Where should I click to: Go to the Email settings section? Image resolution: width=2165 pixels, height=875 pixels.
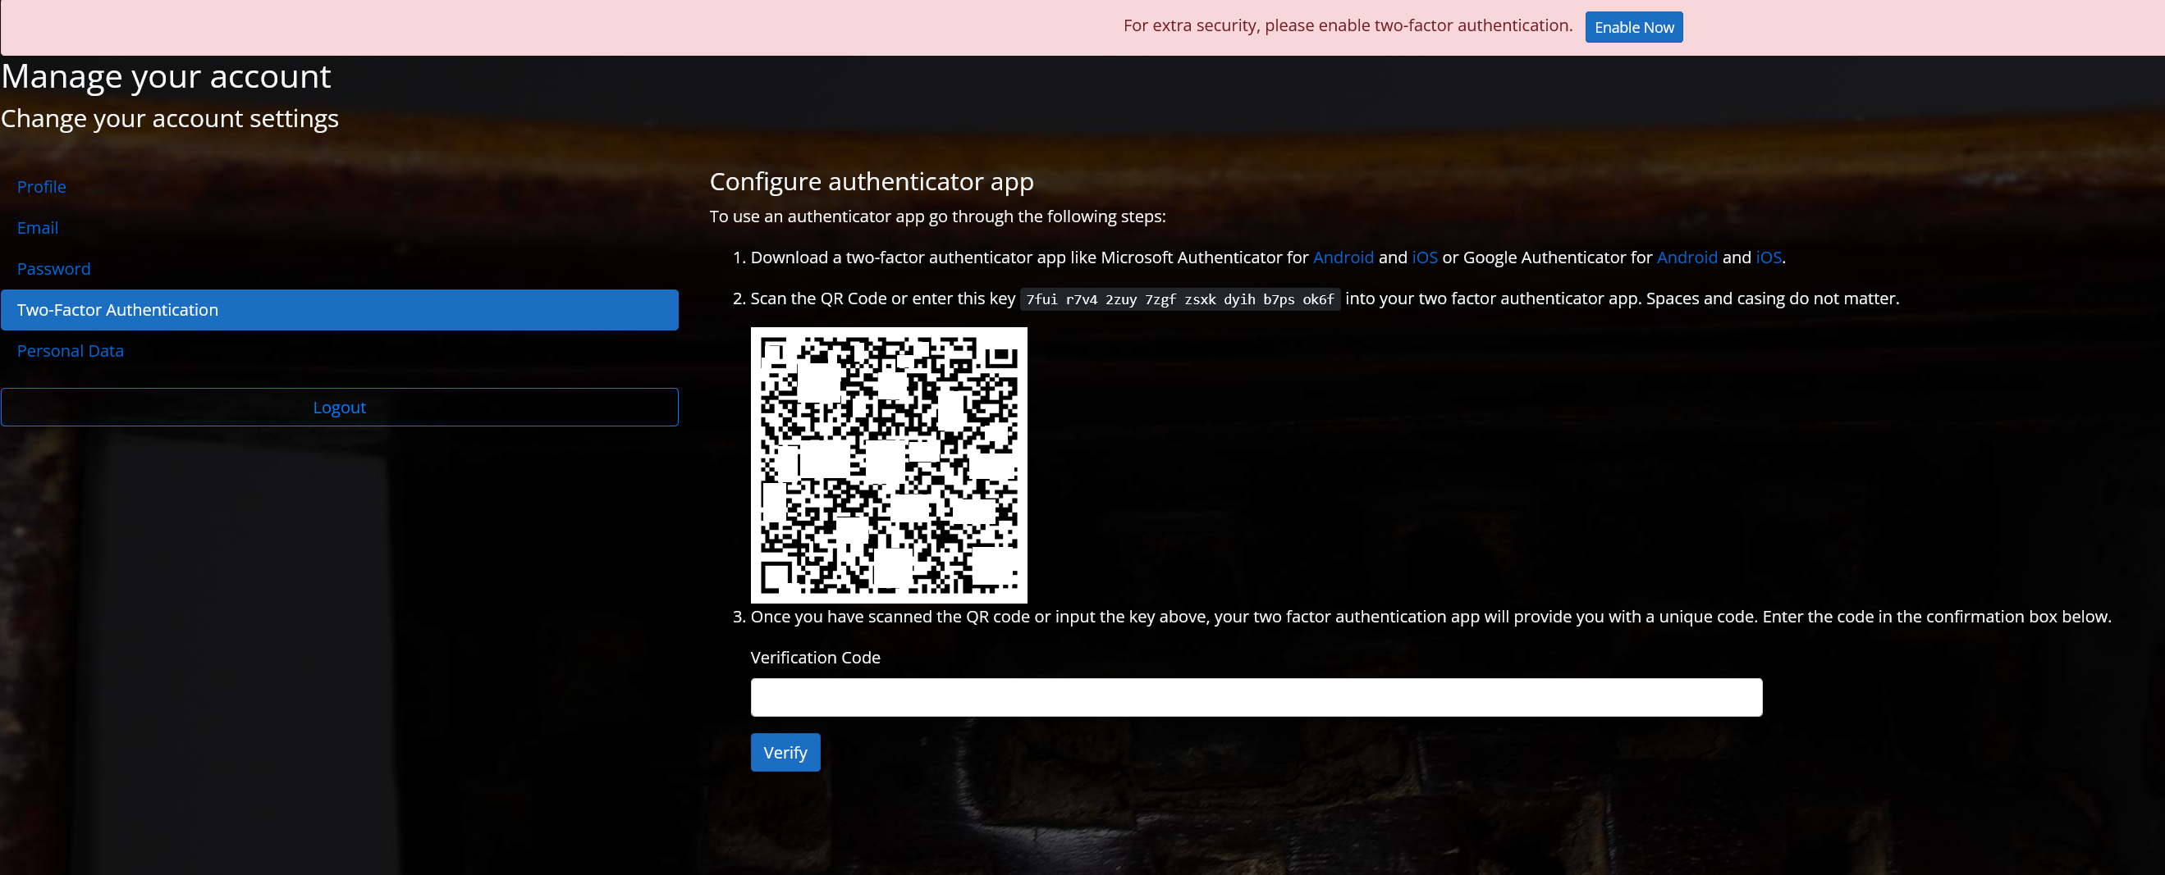pyautogui.click(x=37, y=228)
